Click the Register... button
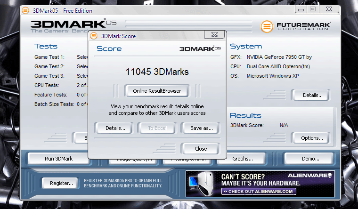Screen dimensions: 358x209 60,183
